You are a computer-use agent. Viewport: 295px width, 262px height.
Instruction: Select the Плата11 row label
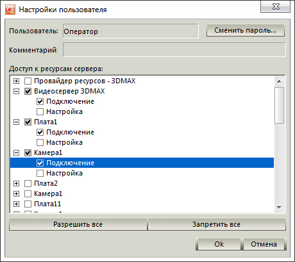pyautogui.click(x=47, y=204)
